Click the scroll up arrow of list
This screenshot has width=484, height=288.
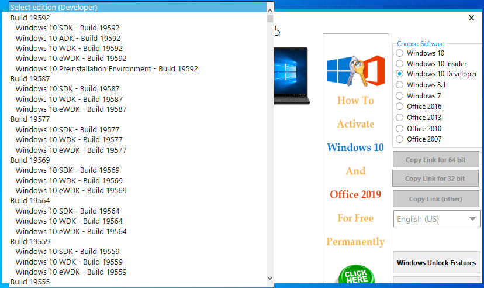pyautogui.click(x=270, y=10)
